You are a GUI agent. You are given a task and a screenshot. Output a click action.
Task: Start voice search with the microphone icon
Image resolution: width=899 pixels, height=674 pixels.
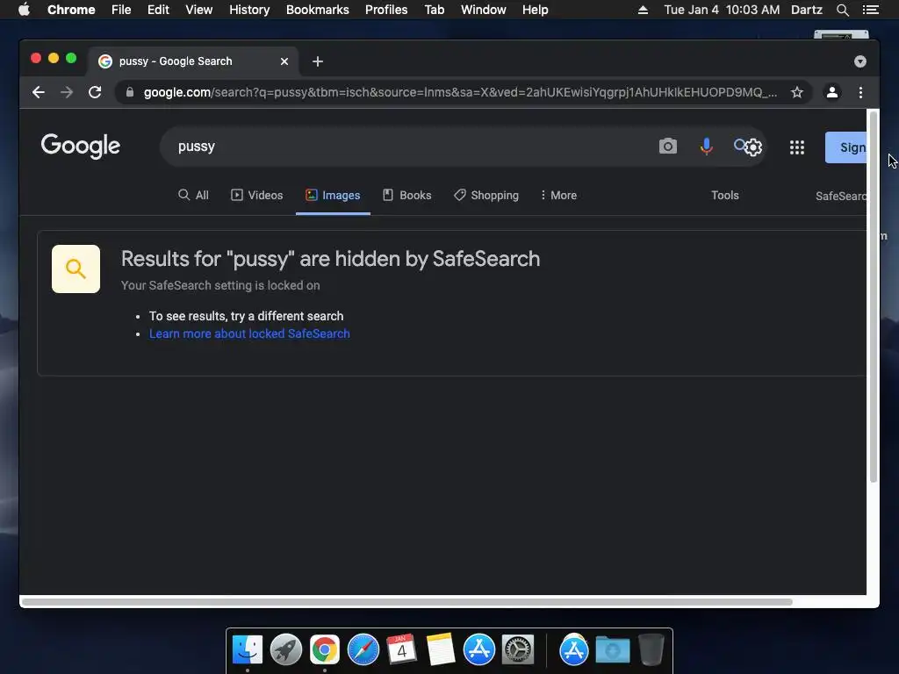(x=707, y=147)
